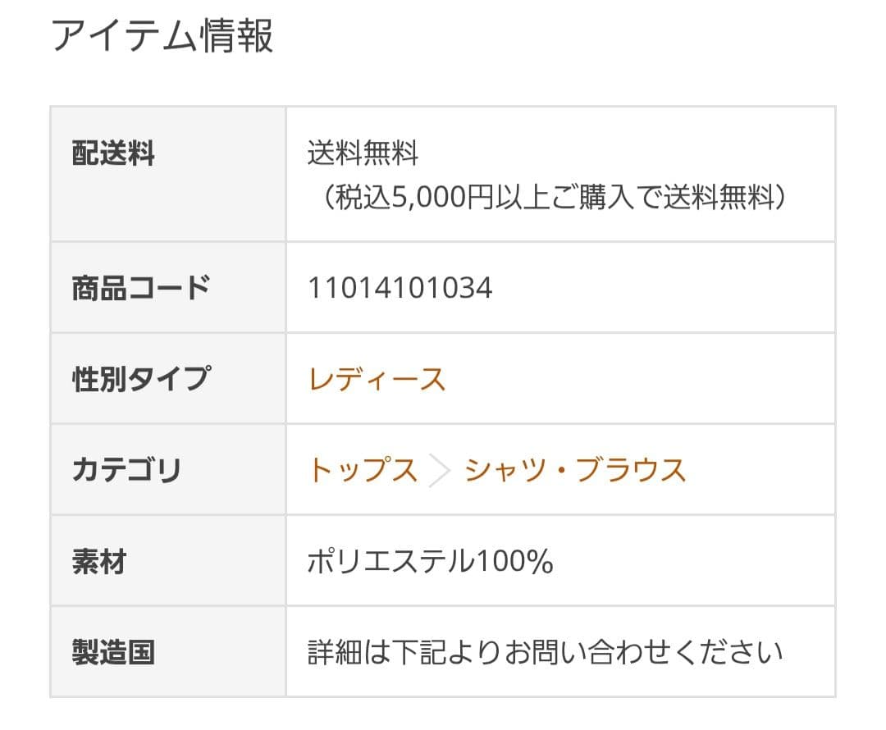This screenshot has height=730, width=886.
Task: Click the カテゴリ row label
Action: (126, 471)
